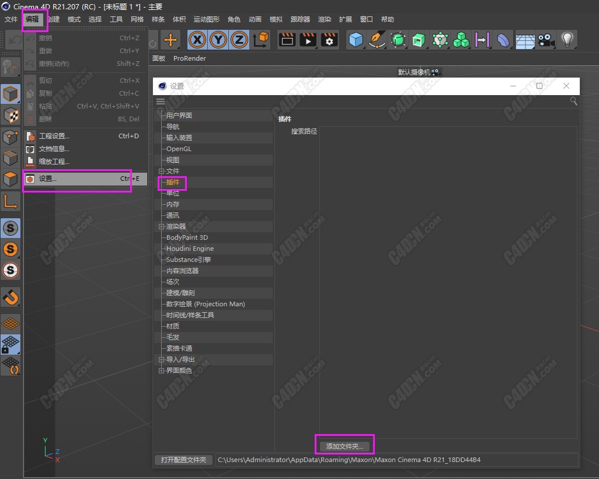Choose 文档信息... from the Edit menu
Viewport: 599px width, 479px height.
(x=86, y=149)
